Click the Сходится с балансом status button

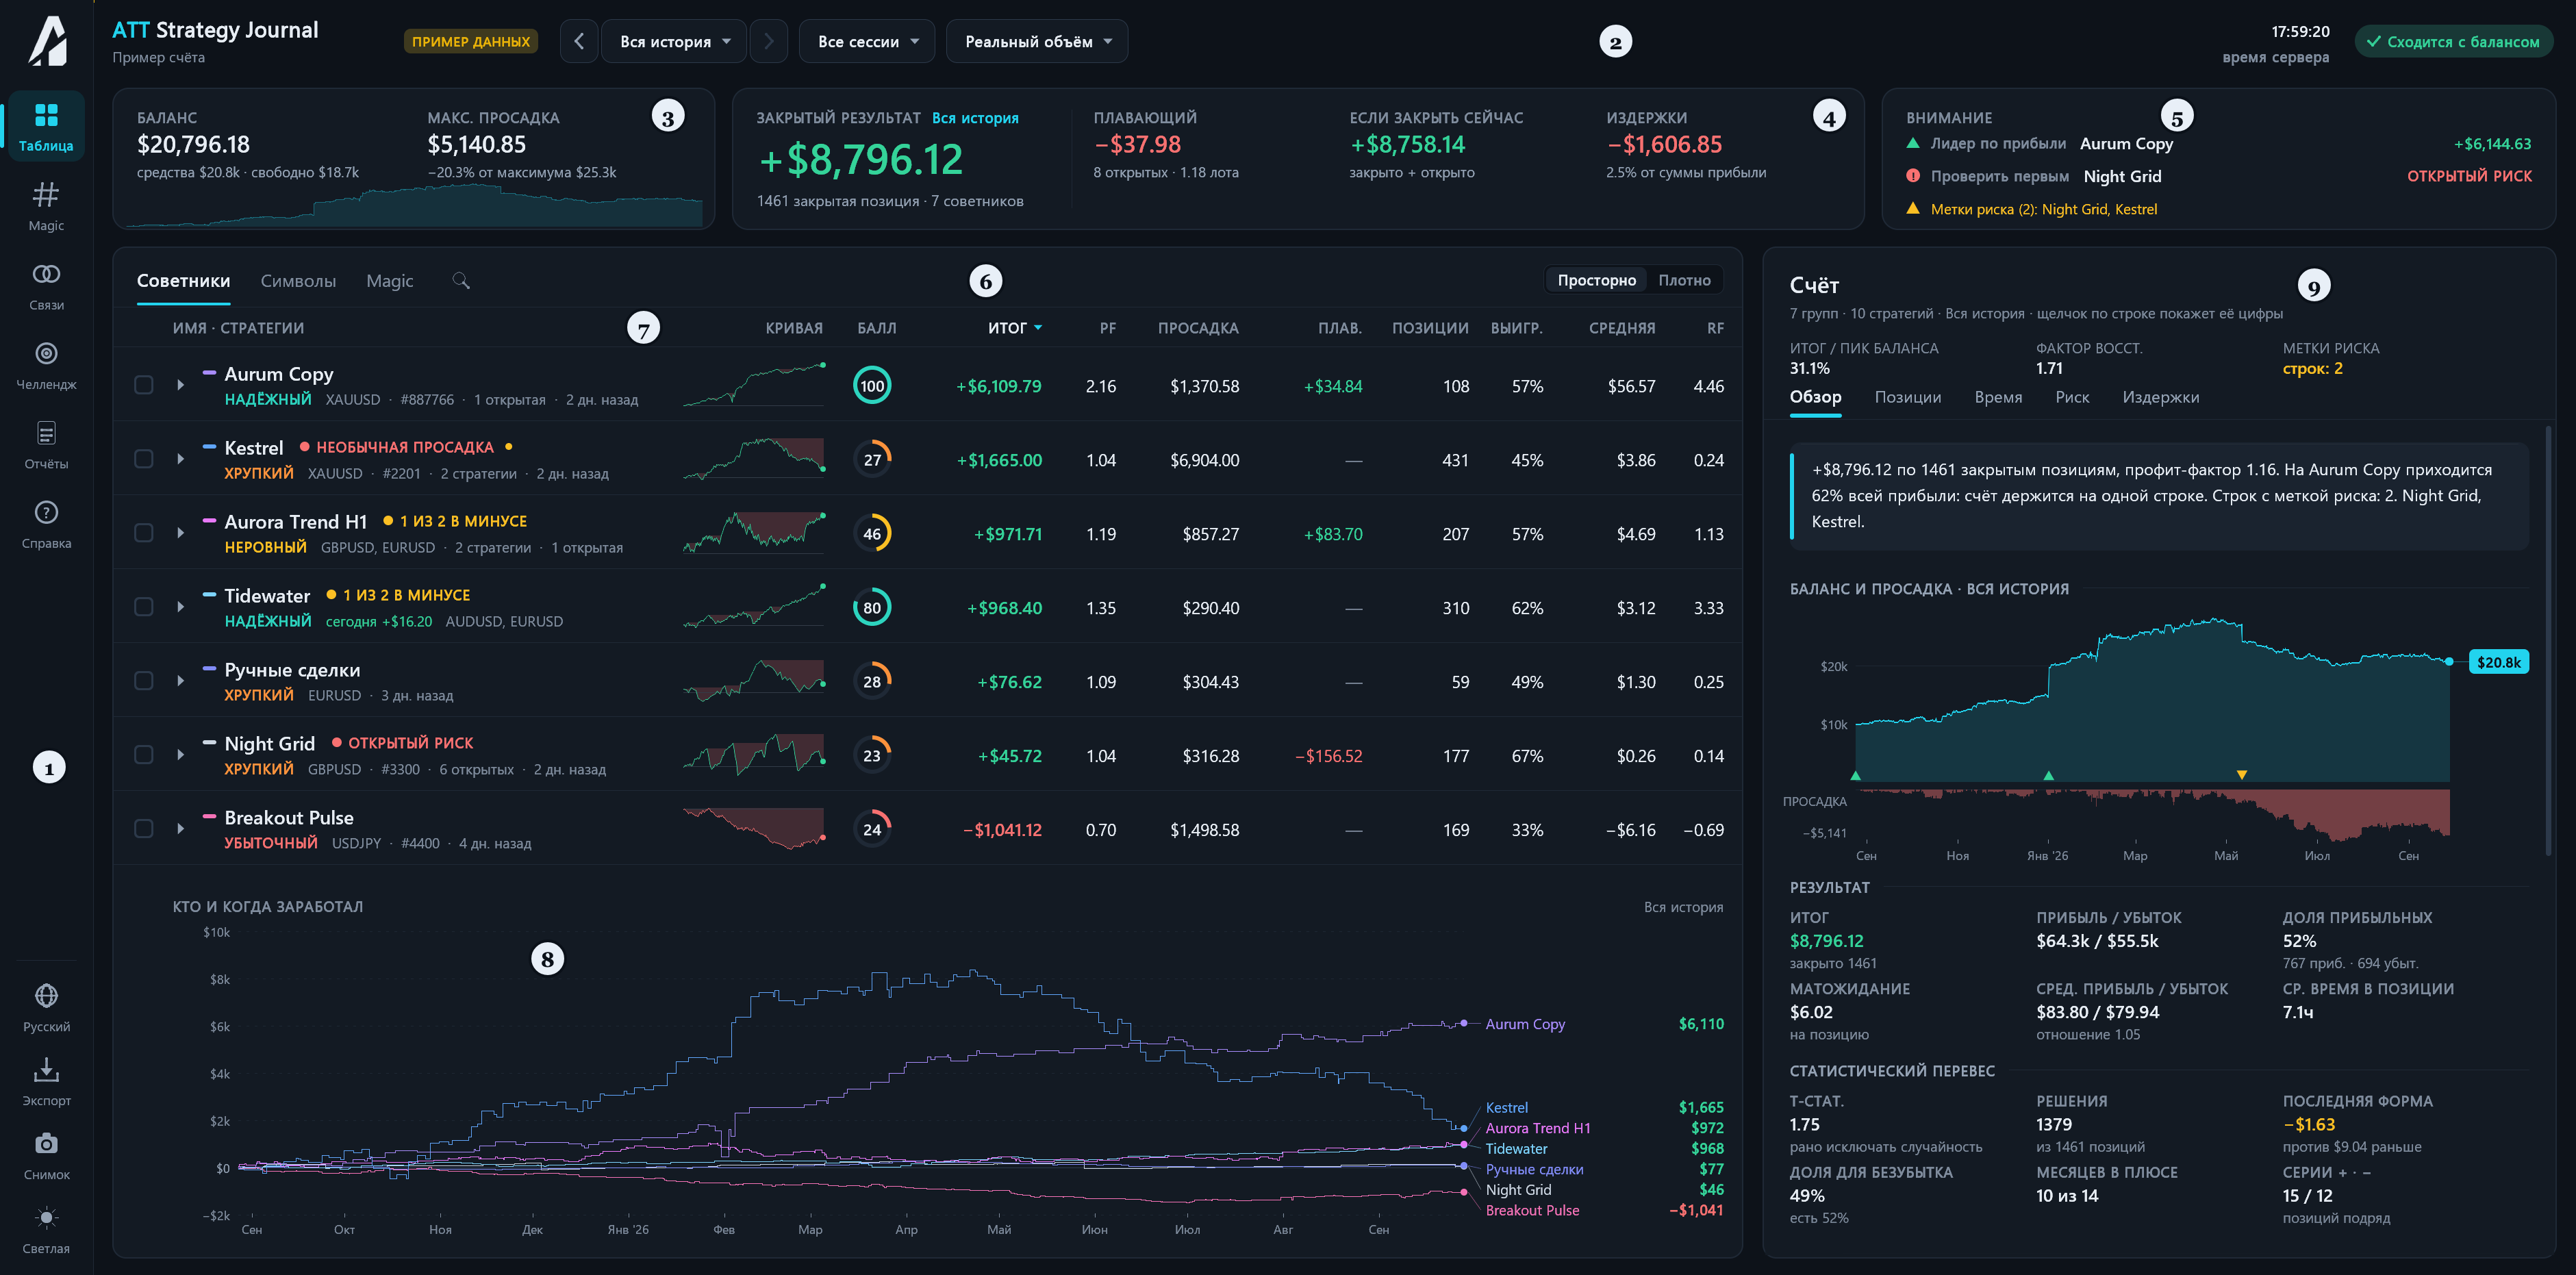(2453, 42)
